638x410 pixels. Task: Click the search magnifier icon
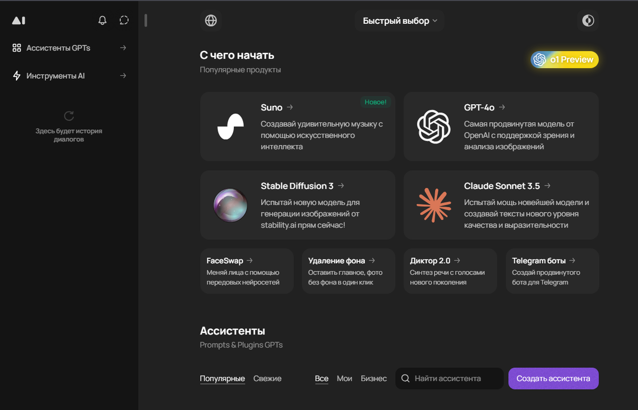click(405, 379)
